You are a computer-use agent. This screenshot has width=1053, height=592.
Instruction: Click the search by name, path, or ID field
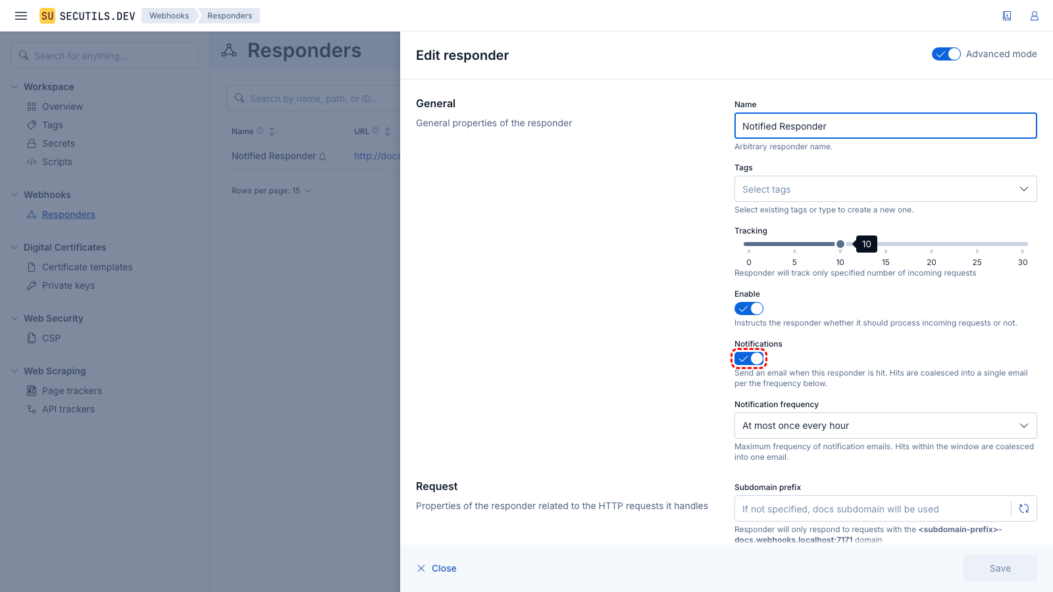click(313, 98)
